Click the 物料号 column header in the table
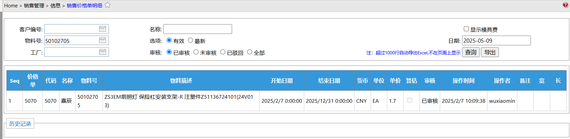This screenshot has height=139, width=570. point(89,81)
